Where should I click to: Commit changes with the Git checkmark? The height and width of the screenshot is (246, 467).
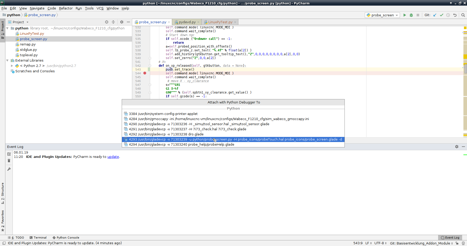[x=441, y=15]
